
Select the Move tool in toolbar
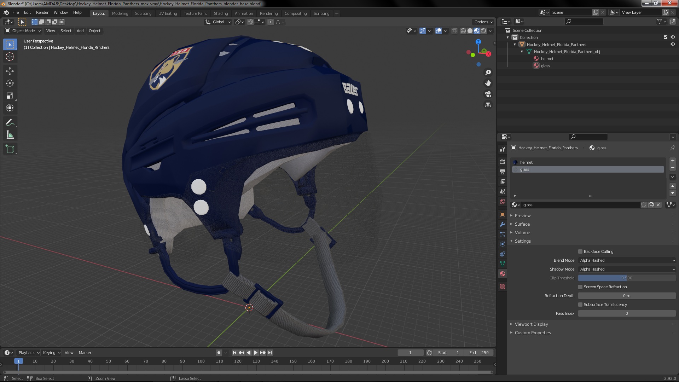click(x=10, y=71)
